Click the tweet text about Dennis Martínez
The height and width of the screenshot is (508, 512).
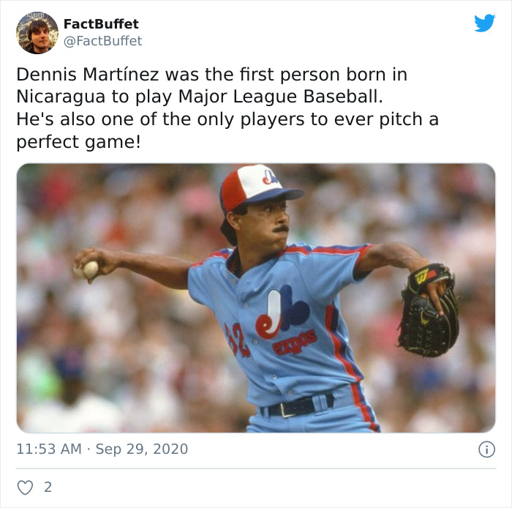227,108
